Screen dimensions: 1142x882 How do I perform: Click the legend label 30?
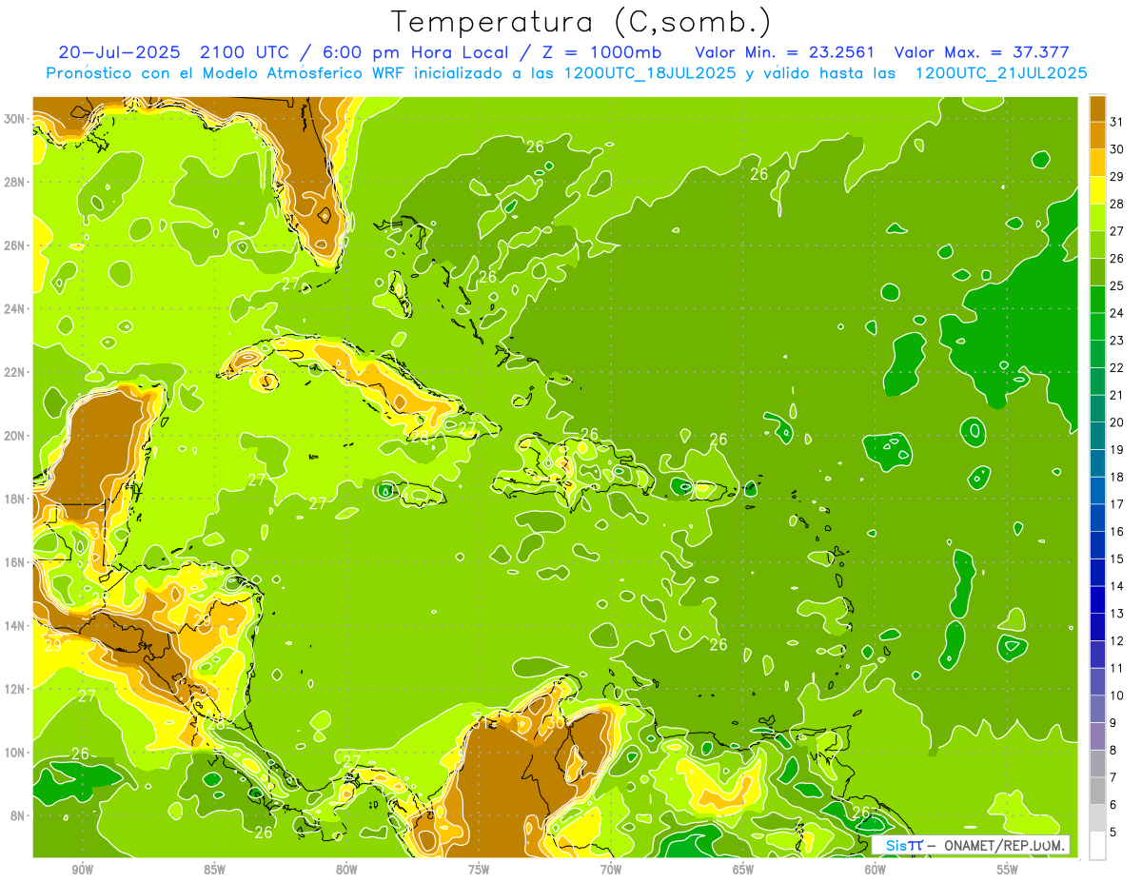[1116, 148]
